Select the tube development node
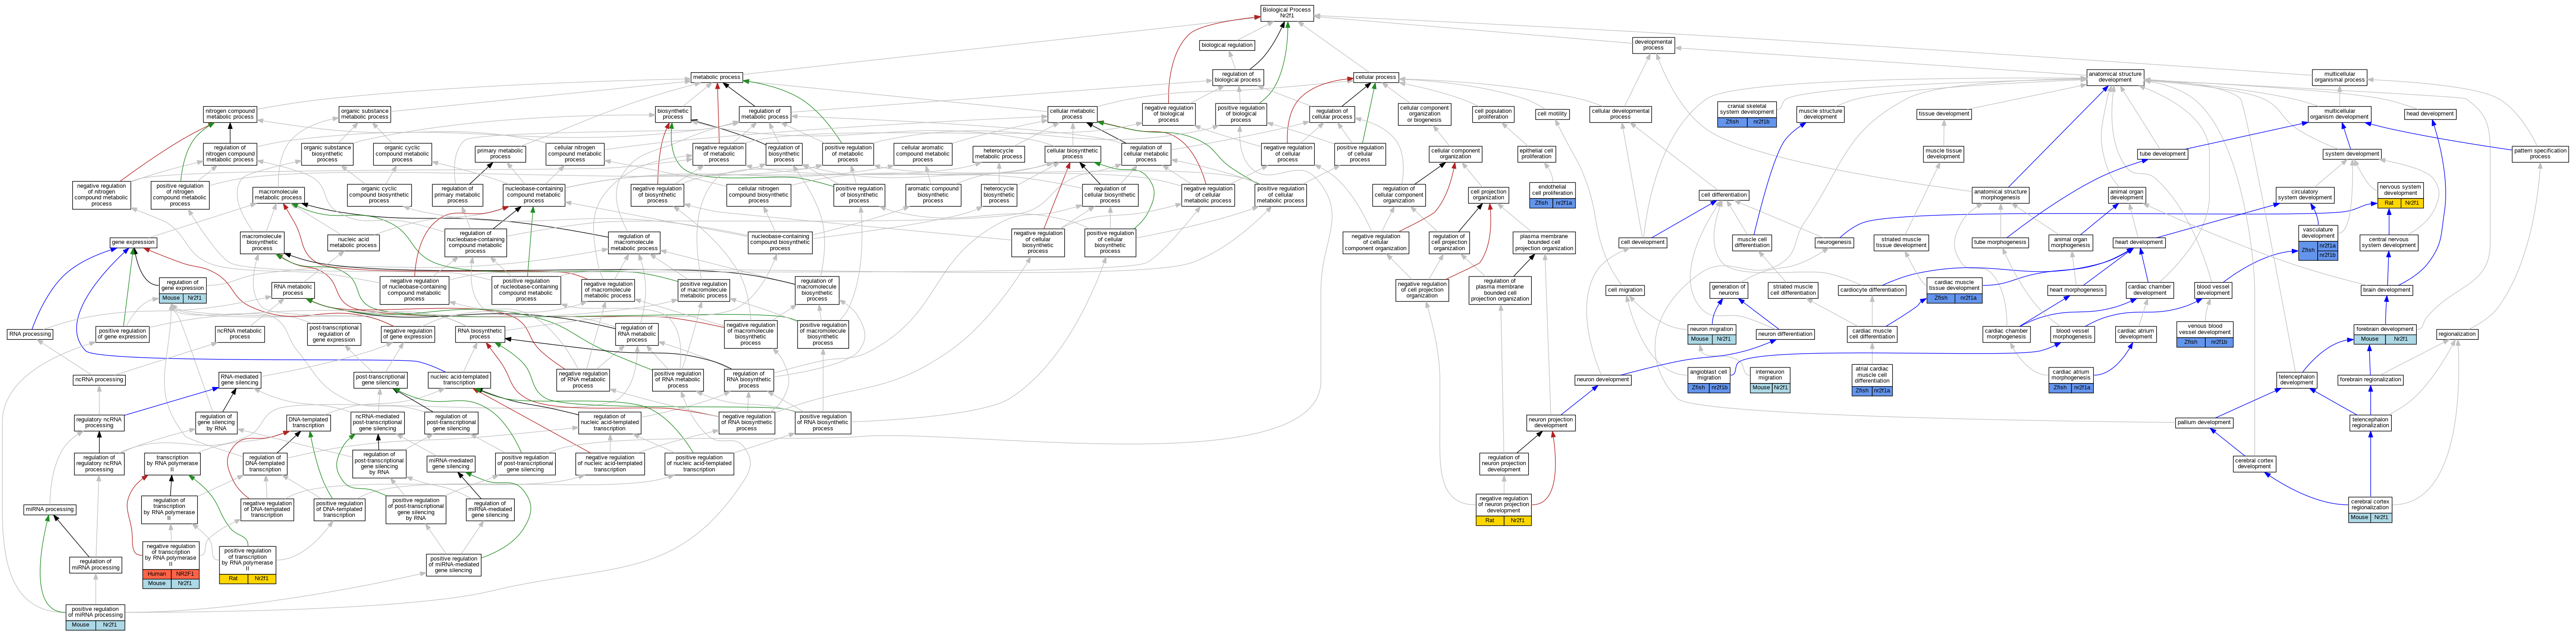 tap(2163, 154)
